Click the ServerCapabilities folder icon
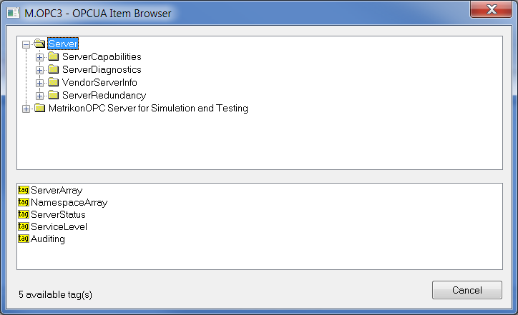This screenshot has height=315, width=518. coord(52,57)
